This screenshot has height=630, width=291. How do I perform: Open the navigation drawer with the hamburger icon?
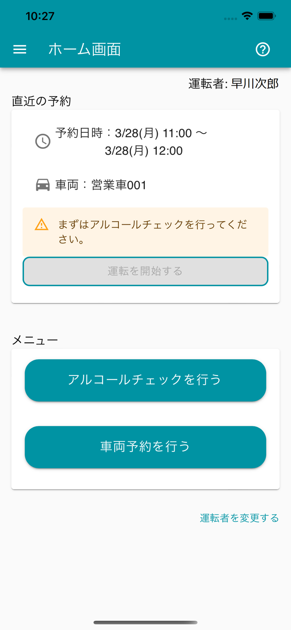(19, 49)
